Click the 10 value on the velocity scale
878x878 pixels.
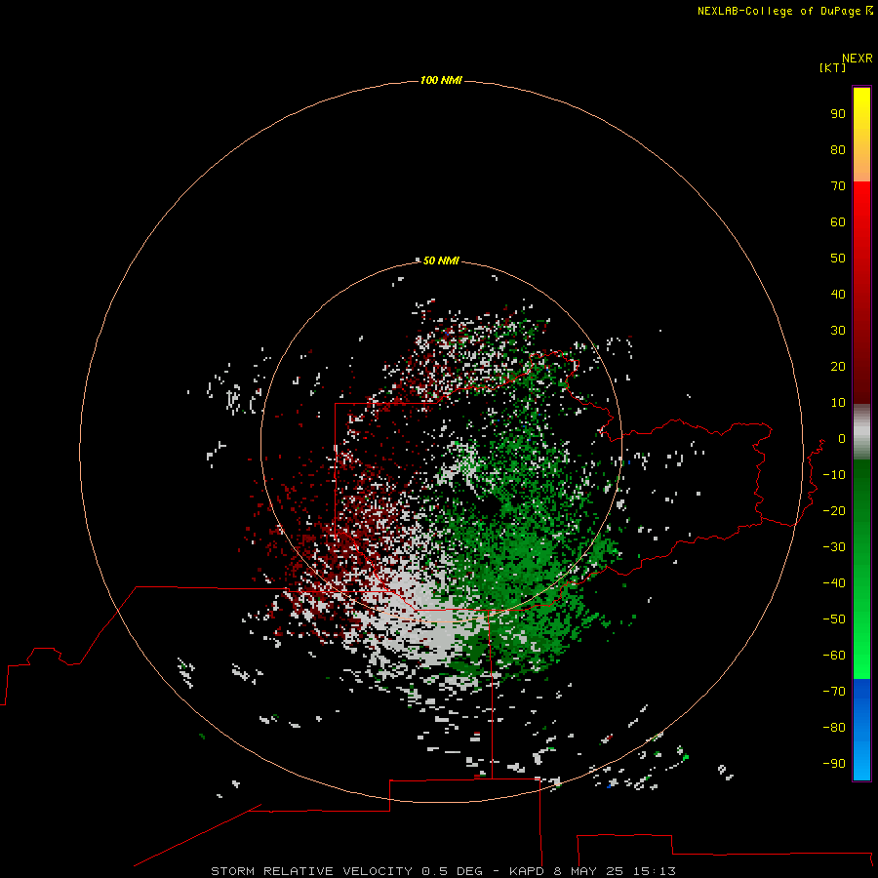(838, 403)
